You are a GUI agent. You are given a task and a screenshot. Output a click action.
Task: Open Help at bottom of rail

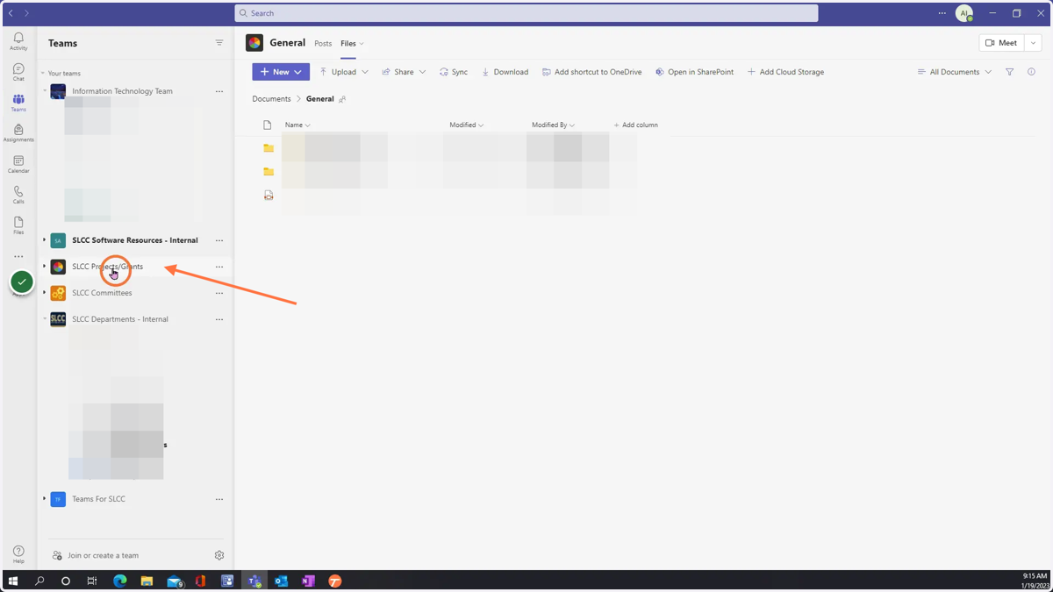pyautogui.click(x=18, y=554)
